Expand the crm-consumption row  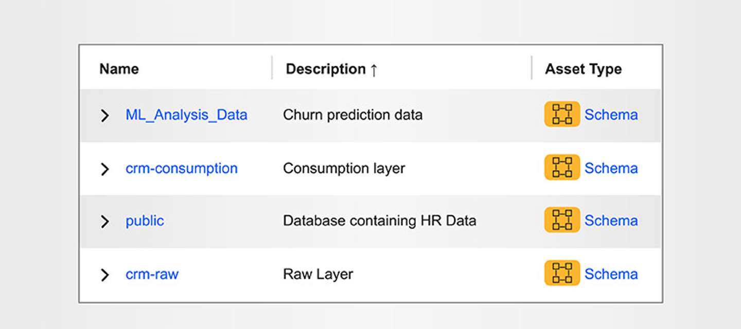tap(105, 169)
